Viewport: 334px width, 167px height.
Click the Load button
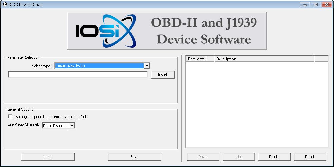[x=48, y=157]
